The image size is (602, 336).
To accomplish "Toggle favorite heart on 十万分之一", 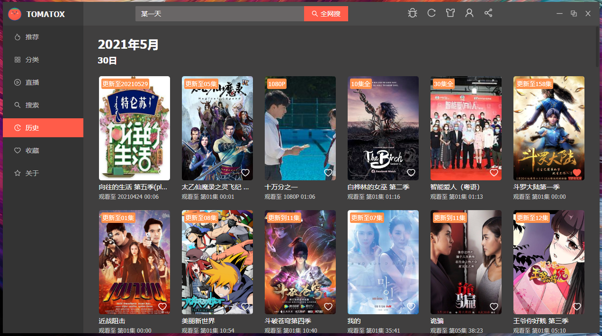I will pyautogui.click(x=328, y=173).
